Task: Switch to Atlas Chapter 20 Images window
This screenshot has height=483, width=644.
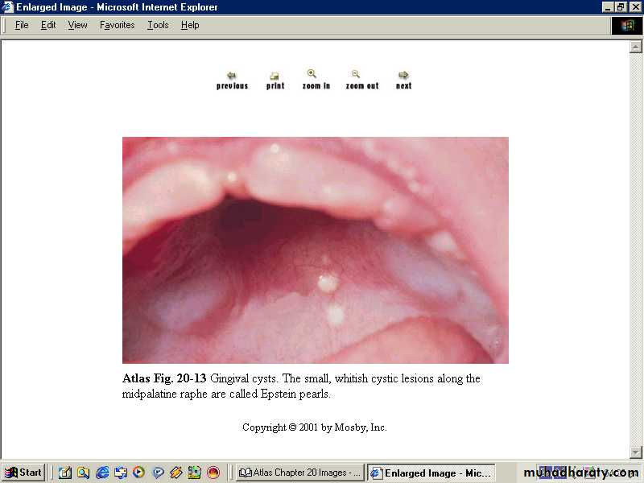Action: [x=300, y=473]
